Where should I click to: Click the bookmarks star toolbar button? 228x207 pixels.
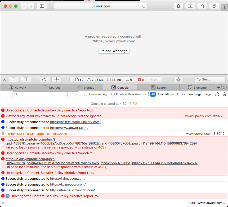click(x=190, y=6)
